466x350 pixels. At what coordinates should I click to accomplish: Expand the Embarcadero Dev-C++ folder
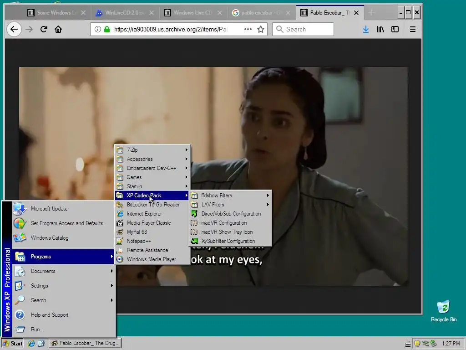point(152,168)
